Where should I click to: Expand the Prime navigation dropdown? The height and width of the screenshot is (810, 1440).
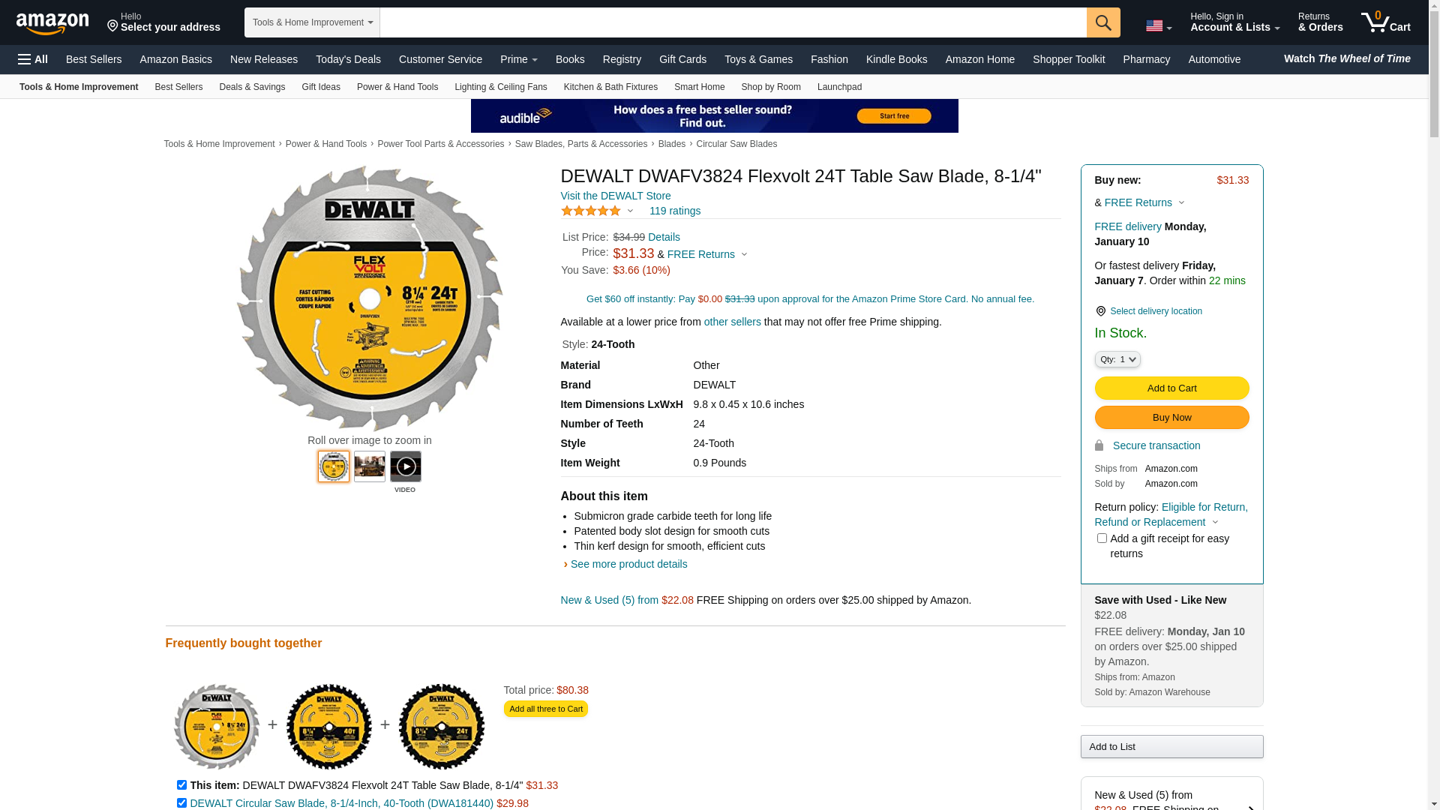tap(519, 59)
